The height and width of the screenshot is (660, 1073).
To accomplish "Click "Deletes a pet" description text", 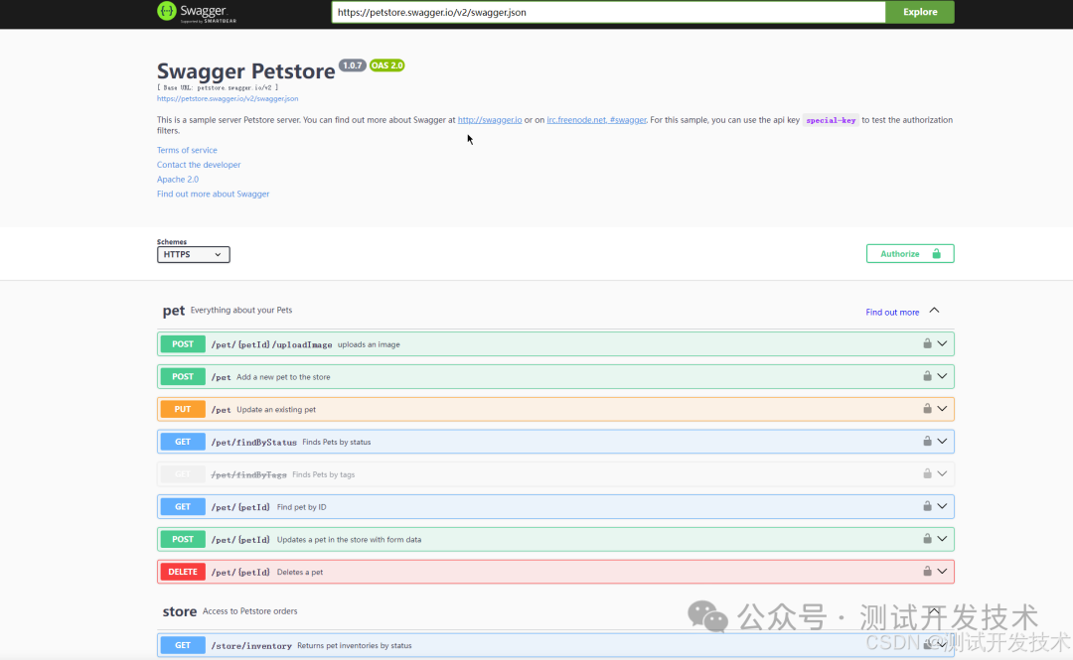I will 300,573.
